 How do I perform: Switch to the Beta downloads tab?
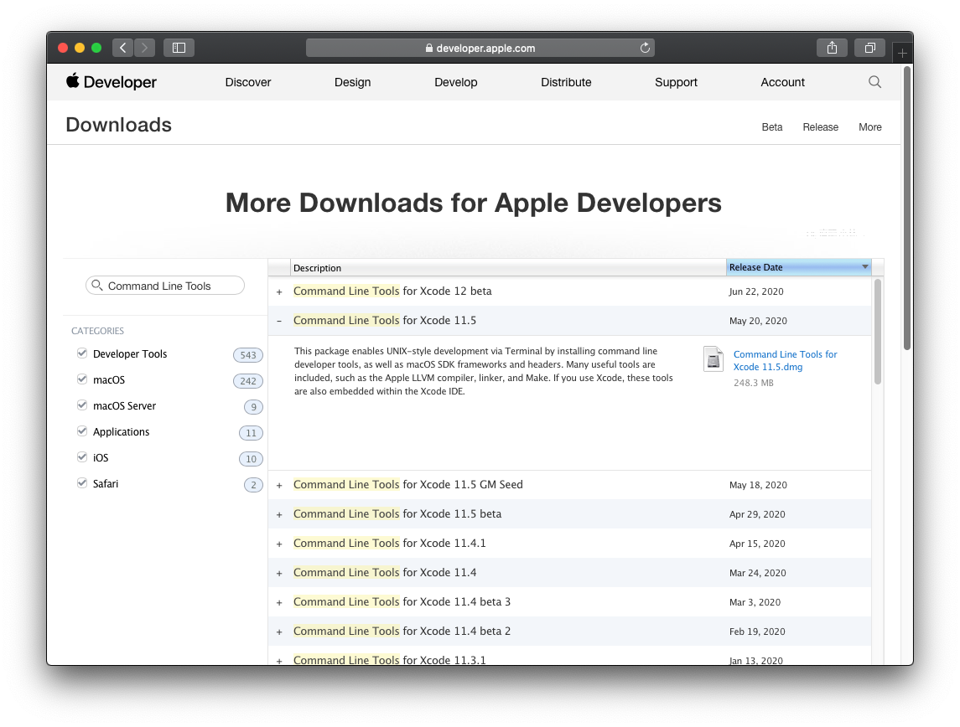[x=772, y=127]
